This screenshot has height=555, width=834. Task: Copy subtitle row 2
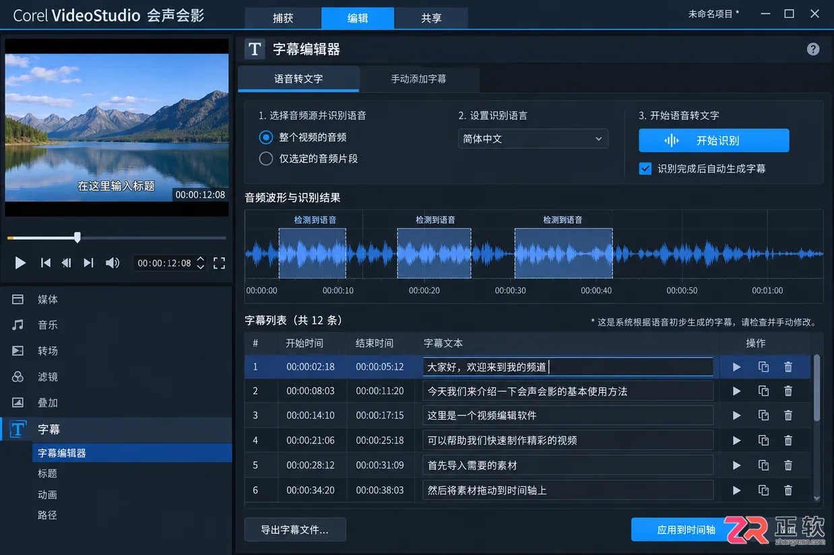[763, 392]
